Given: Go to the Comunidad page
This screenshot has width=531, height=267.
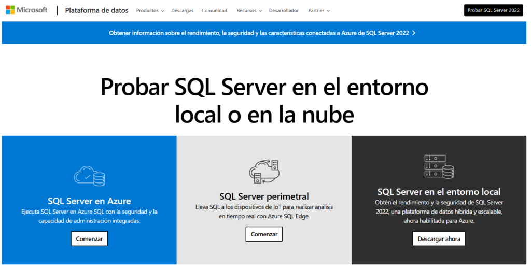Looking at the screenshot, I should click(214, 11).
